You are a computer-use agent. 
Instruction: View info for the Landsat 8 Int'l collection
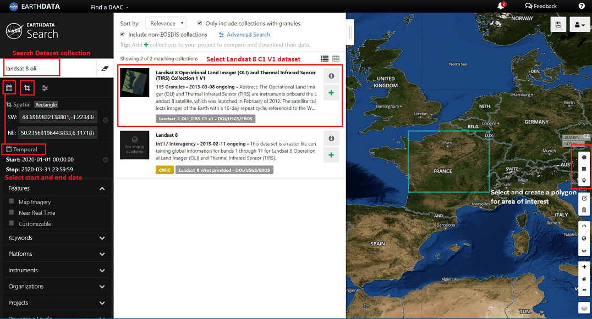(x=331, y=138)
